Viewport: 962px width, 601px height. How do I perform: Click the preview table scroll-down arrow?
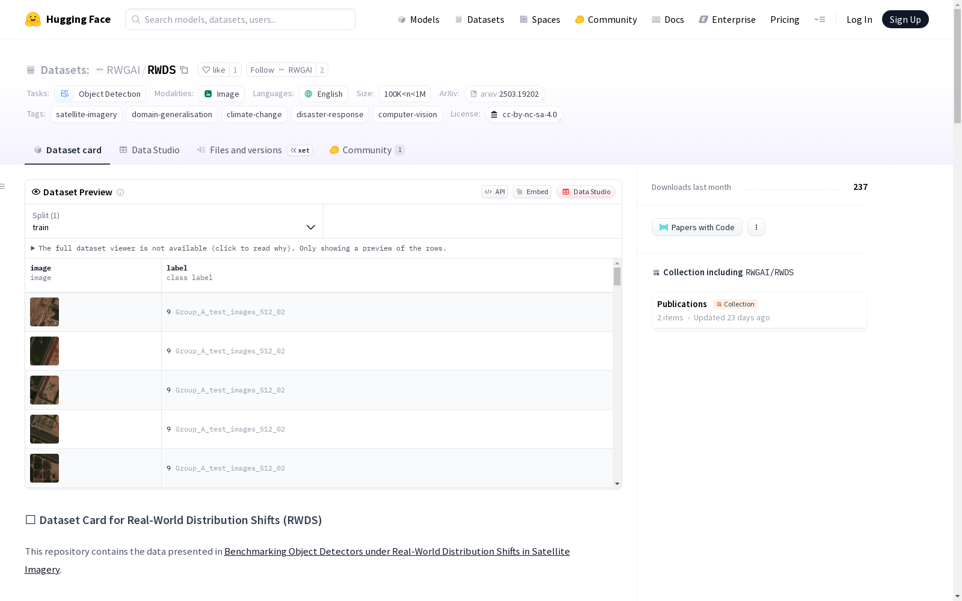[x=617, y=484]
